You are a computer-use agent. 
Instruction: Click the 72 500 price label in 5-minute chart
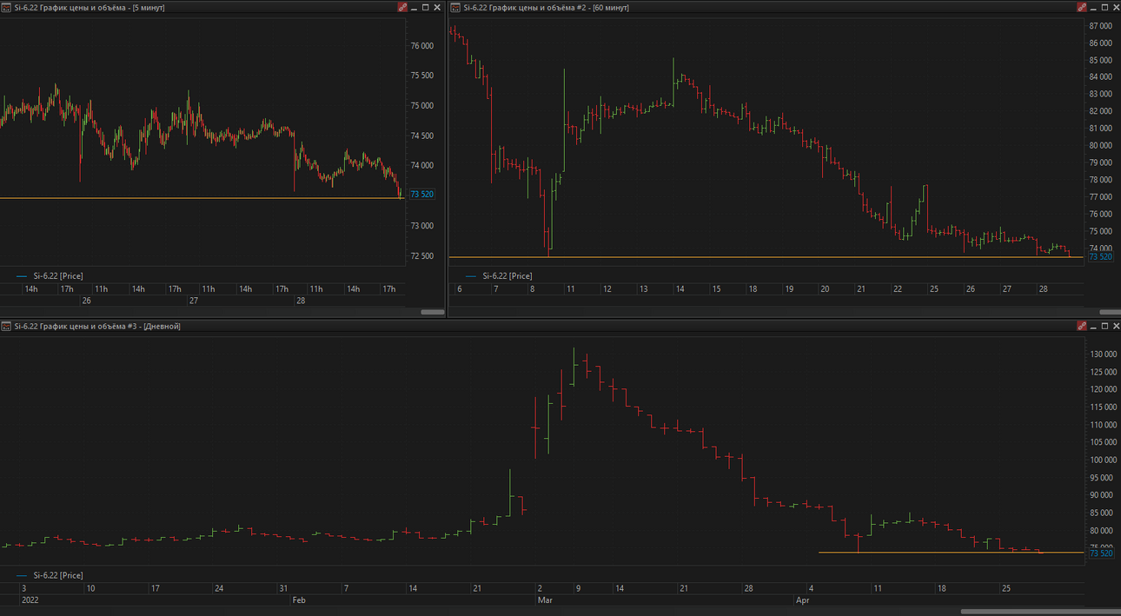click(421, 255)
